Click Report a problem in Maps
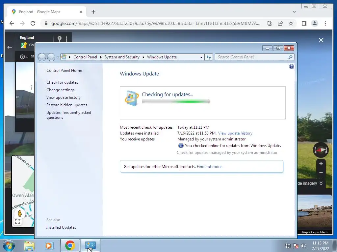This screenshot has width=337, height=252. (315, 232)
